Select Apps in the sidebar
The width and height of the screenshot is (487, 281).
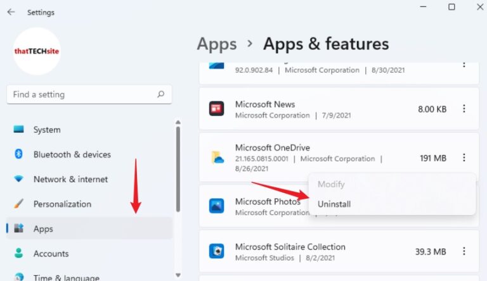pyautogui.click(x=89, y=228)
